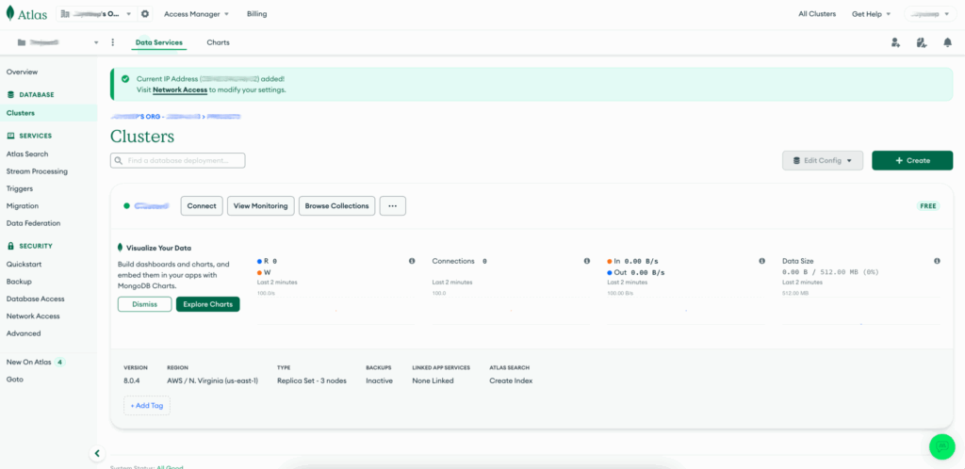Open the support chat bubble

point(941,446)
